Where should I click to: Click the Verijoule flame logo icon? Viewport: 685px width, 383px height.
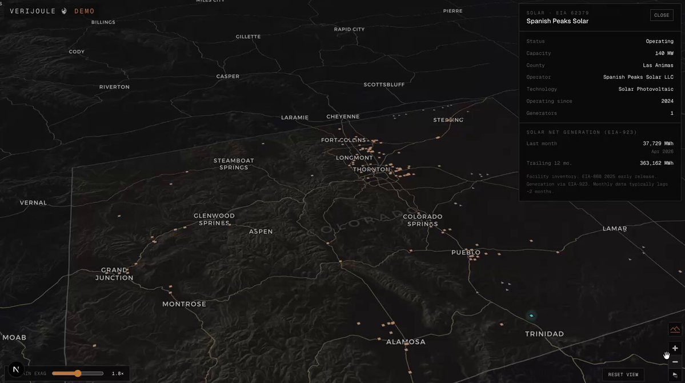coord(64,11)
